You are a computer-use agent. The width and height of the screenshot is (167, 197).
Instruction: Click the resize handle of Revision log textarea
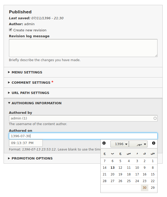(x=156, y=56)
